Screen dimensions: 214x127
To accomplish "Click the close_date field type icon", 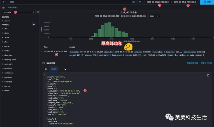I will [3, 55].
